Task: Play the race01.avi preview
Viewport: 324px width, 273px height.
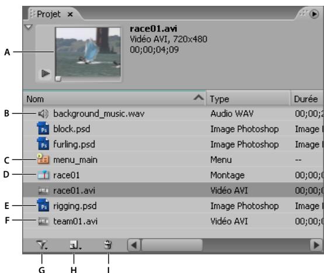Action: pos(45,73)
